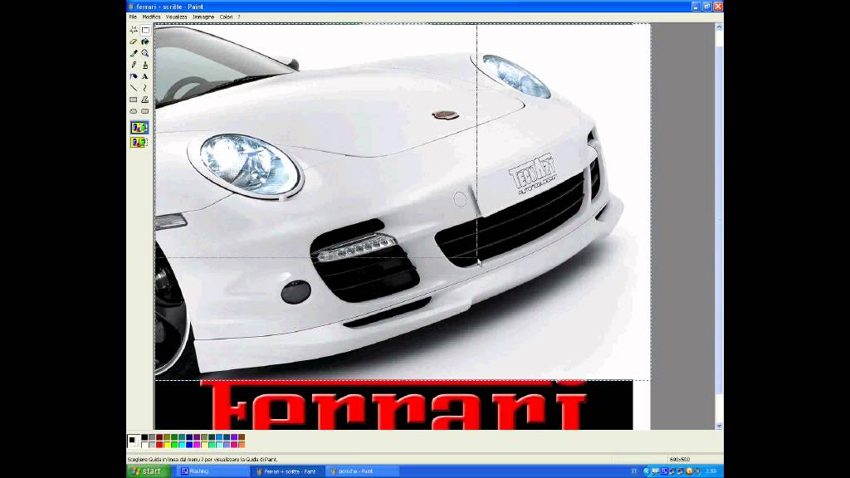Image resolution: width=850 pixels, height=478 pixels.
Task: Select the Magnifier tool
Action: 145,53
